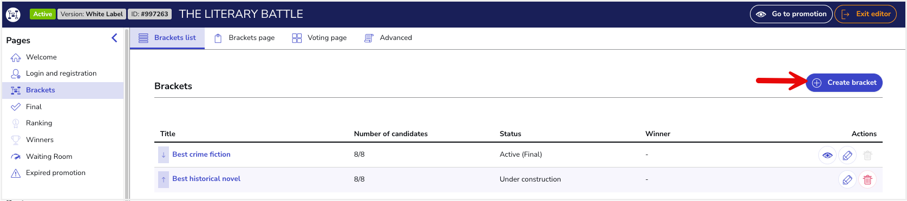This screenshot has width=907, height=201.
Task: Open Best crime fiction bracket link
Action: pyautogui.click(x=201, y=155)
